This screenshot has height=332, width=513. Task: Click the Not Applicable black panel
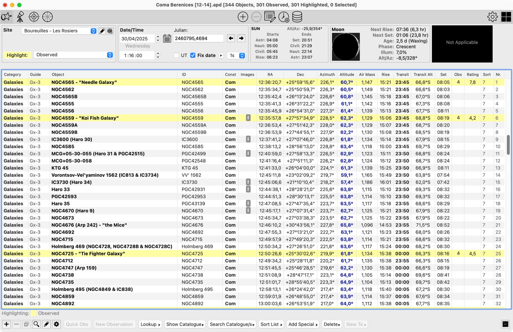462,44
